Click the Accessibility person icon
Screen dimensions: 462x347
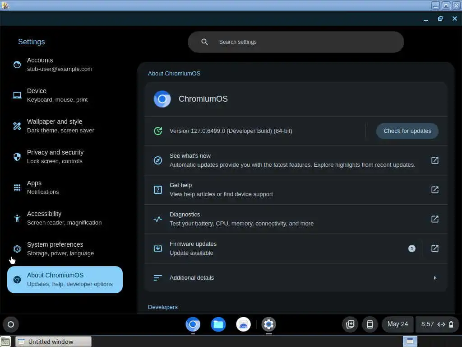(x=17, y=218)
